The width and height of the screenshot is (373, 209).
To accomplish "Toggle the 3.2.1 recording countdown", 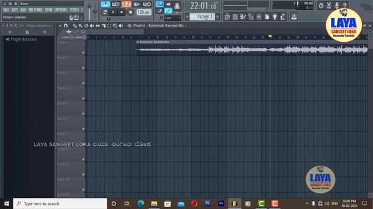I will [x=126, y=4].
